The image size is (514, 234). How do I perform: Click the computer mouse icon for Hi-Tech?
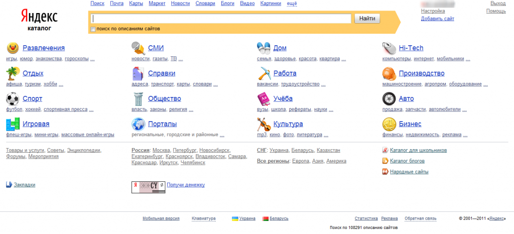click(389, 48)
